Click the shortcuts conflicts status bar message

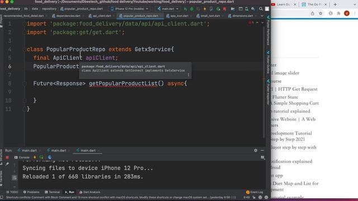121,197
